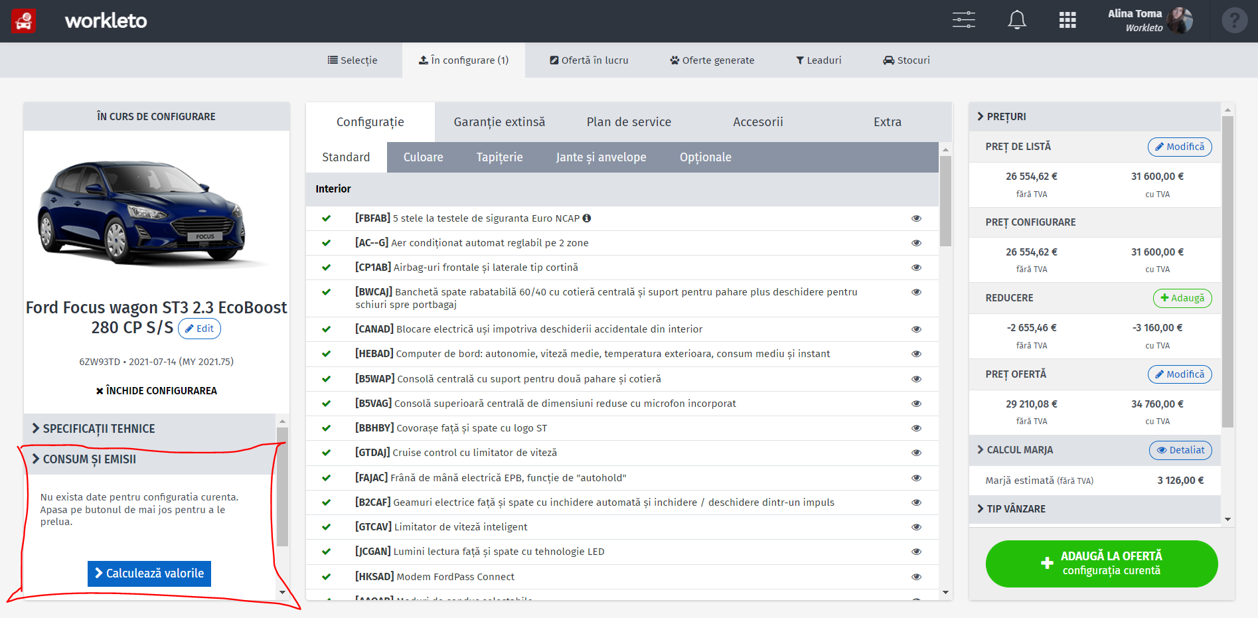Click the check mark for JCGAN row
Image resolution: width=1258 pixels, height=618 pixels.
(326, 551)
